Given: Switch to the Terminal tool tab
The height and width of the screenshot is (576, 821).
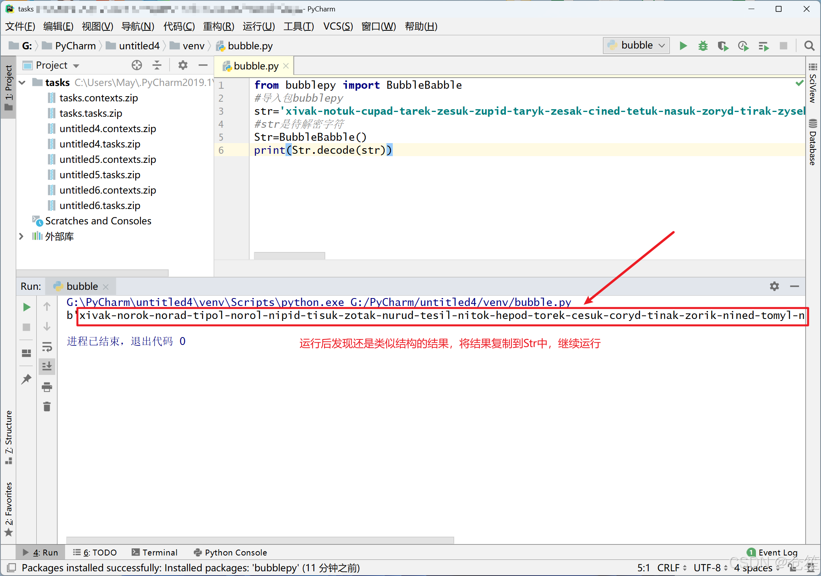Looking at the screenshot, I should pos(155,552).
